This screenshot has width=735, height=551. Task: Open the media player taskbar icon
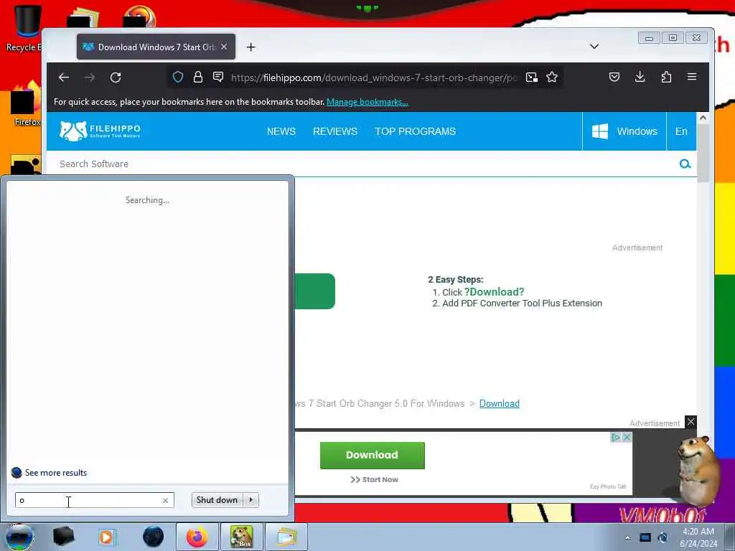106,537
